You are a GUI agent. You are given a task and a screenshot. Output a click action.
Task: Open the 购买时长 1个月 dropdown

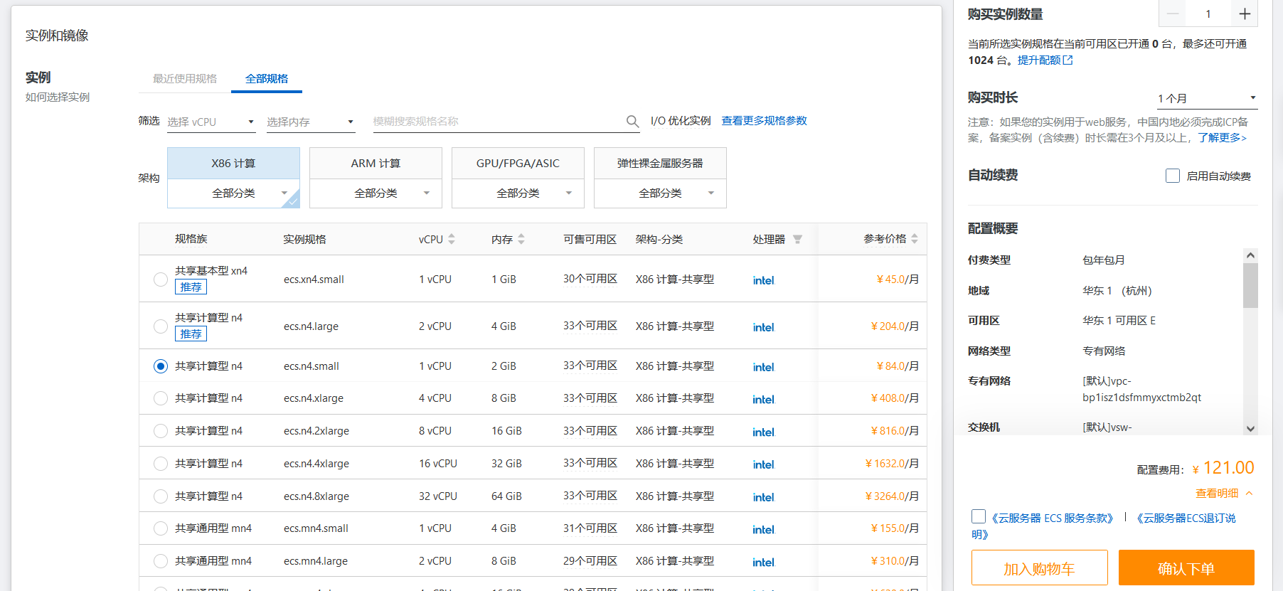[1207, 98]
